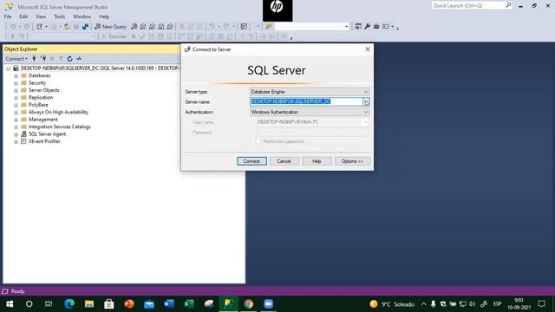
Task: Open the Connect dropdown in Object Explorer
Action: [x=16, y=59]
